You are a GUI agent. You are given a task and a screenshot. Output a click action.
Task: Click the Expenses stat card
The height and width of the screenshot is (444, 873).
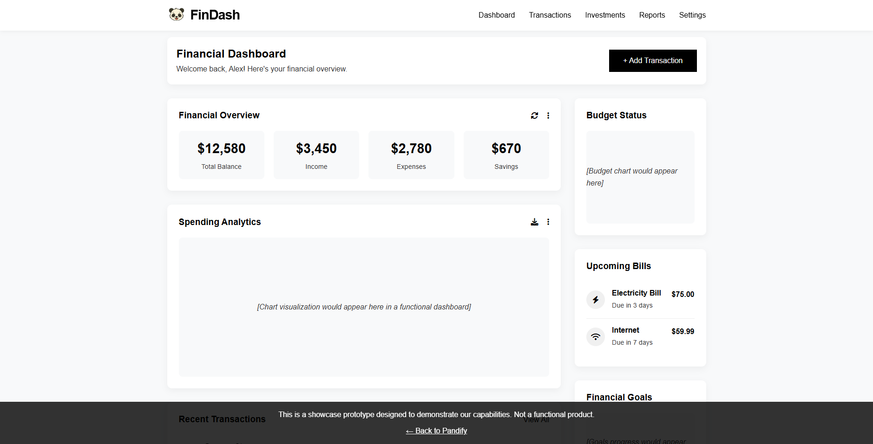coord(411,154)
